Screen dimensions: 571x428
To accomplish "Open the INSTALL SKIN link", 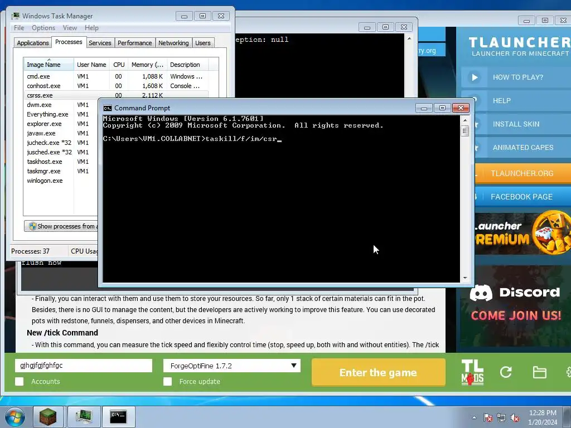I will pos(516,124).
